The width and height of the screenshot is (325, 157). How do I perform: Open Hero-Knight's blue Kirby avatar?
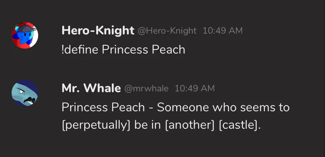(x=25, y=35)
